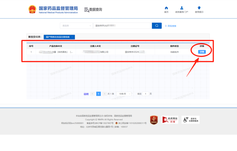Click the 说明 link near pagination
237x151 pixels.
tap(86, 94)
